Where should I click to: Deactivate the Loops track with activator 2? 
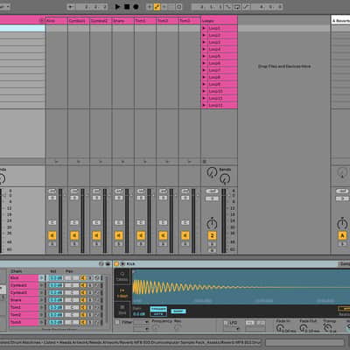(x=212, y=235)
